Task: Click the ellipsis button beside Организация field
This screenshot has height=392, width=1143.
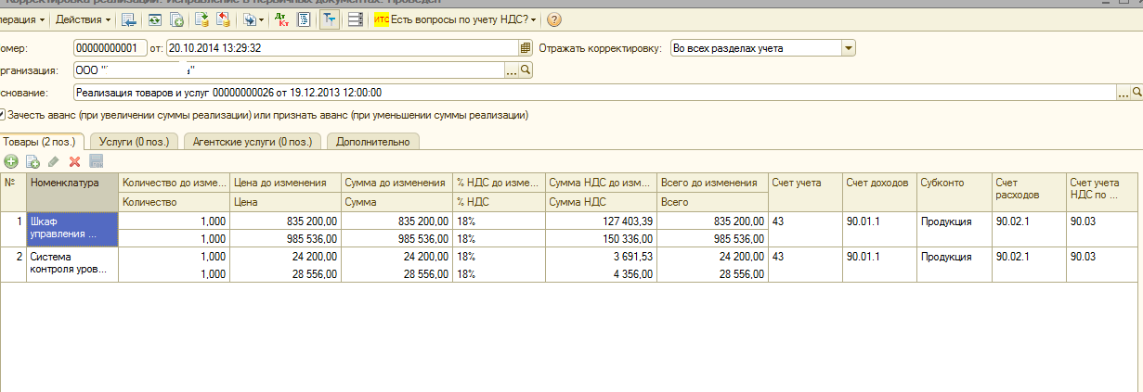Action: [511, 70]
